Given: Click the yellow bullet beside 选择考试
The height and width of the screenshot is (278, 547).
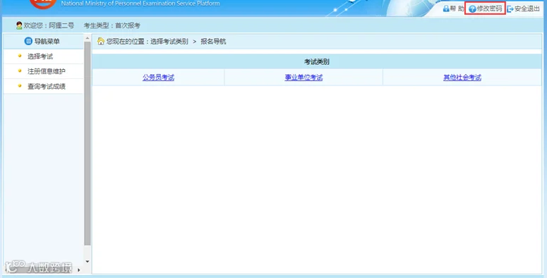Looking at the screenshot, I should pyautogui.click(x=20, y=56).
